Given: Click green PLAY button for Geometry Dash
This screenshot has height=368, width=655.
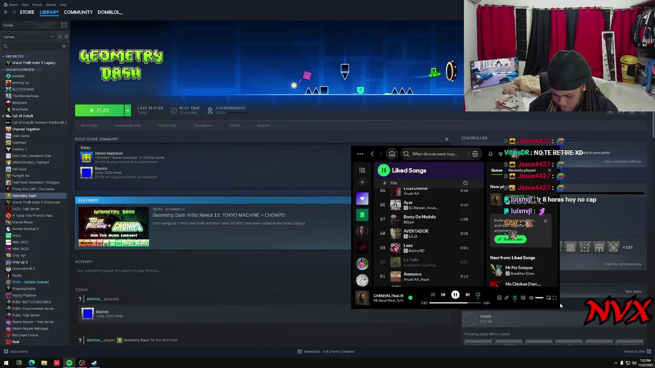Looking at the screenshot, I should tap(100, 110).
